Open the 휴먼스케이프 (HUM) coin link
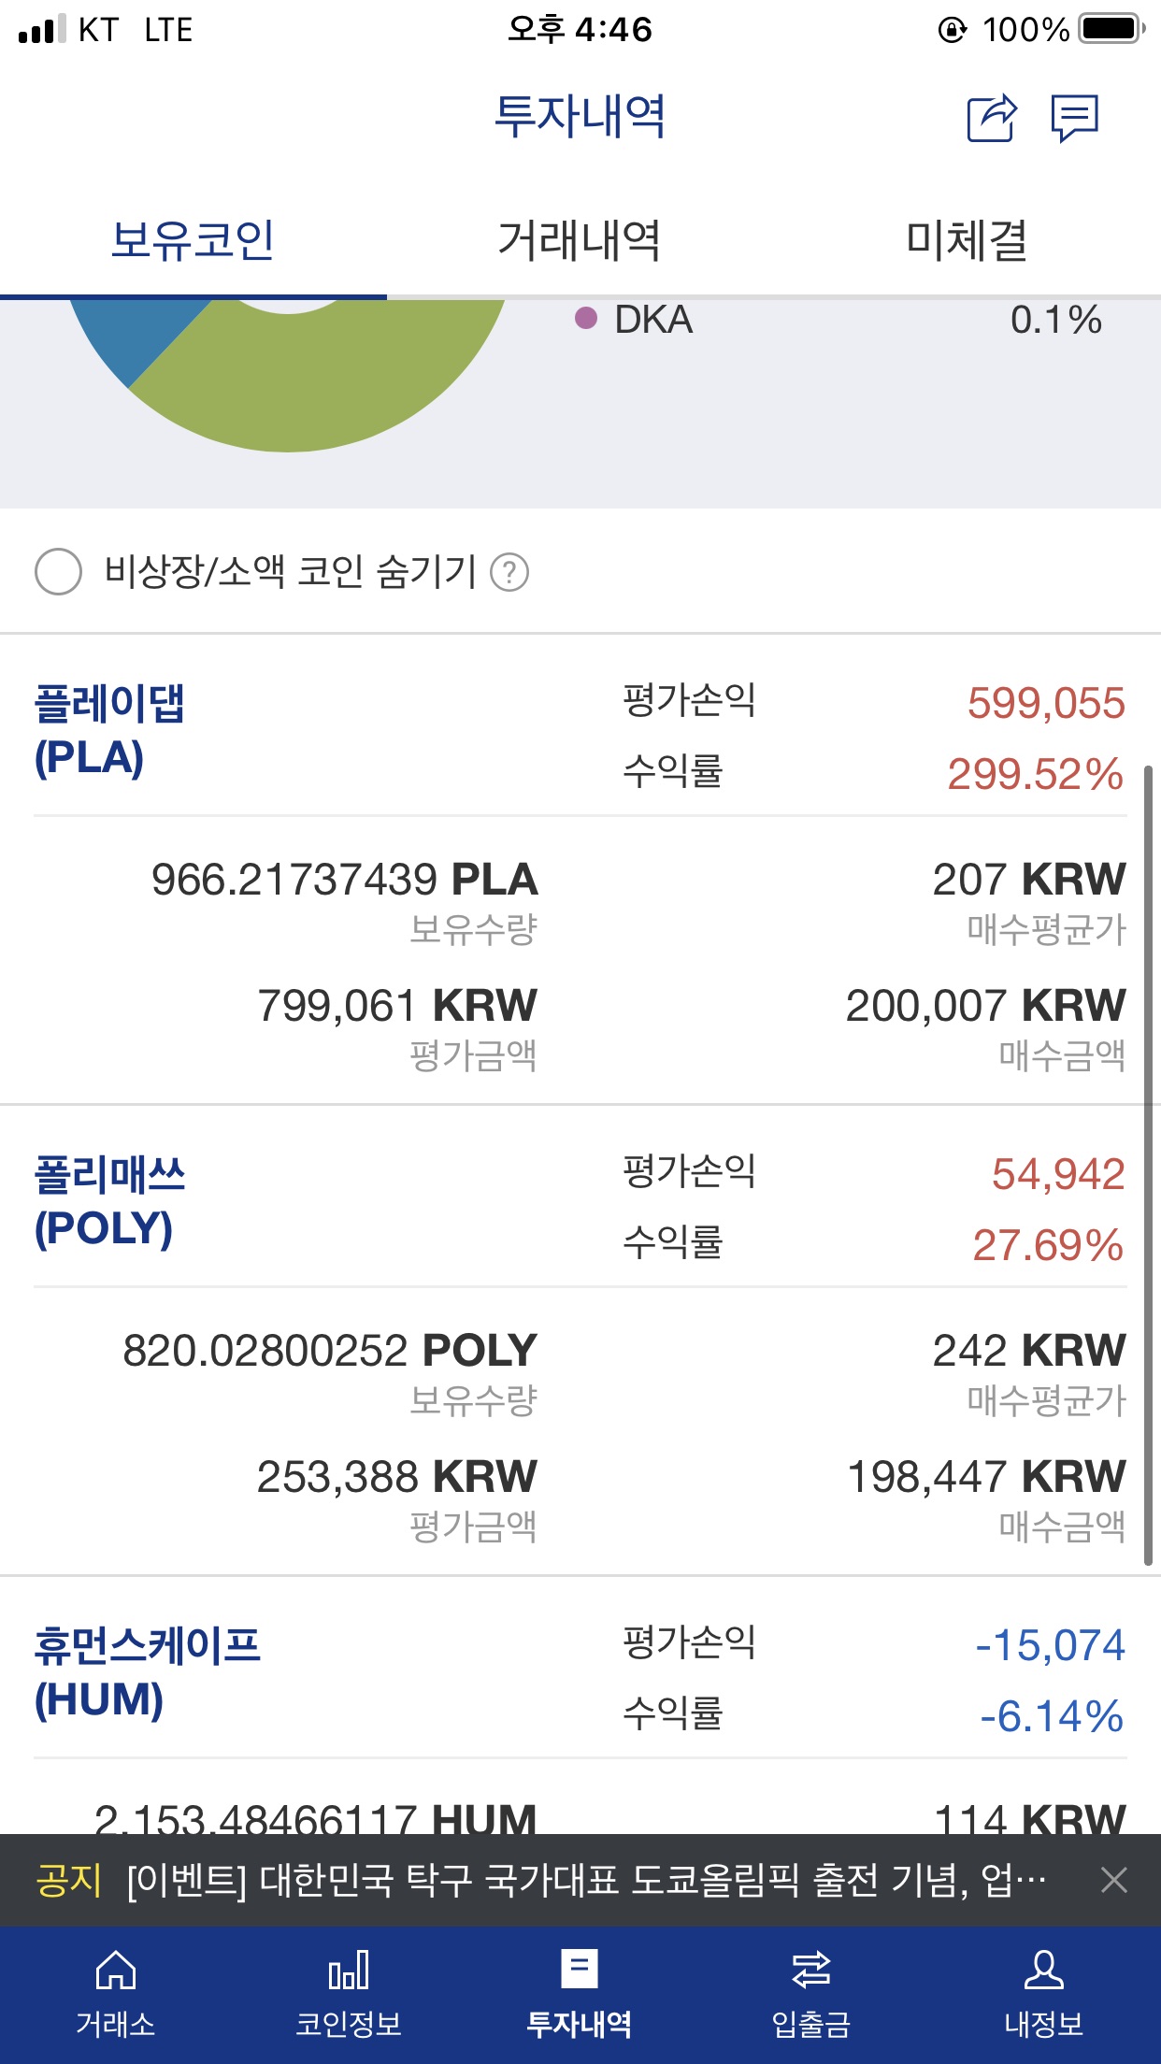1161x2064 pixels. pyautogui.click(x=147, y=1672)
